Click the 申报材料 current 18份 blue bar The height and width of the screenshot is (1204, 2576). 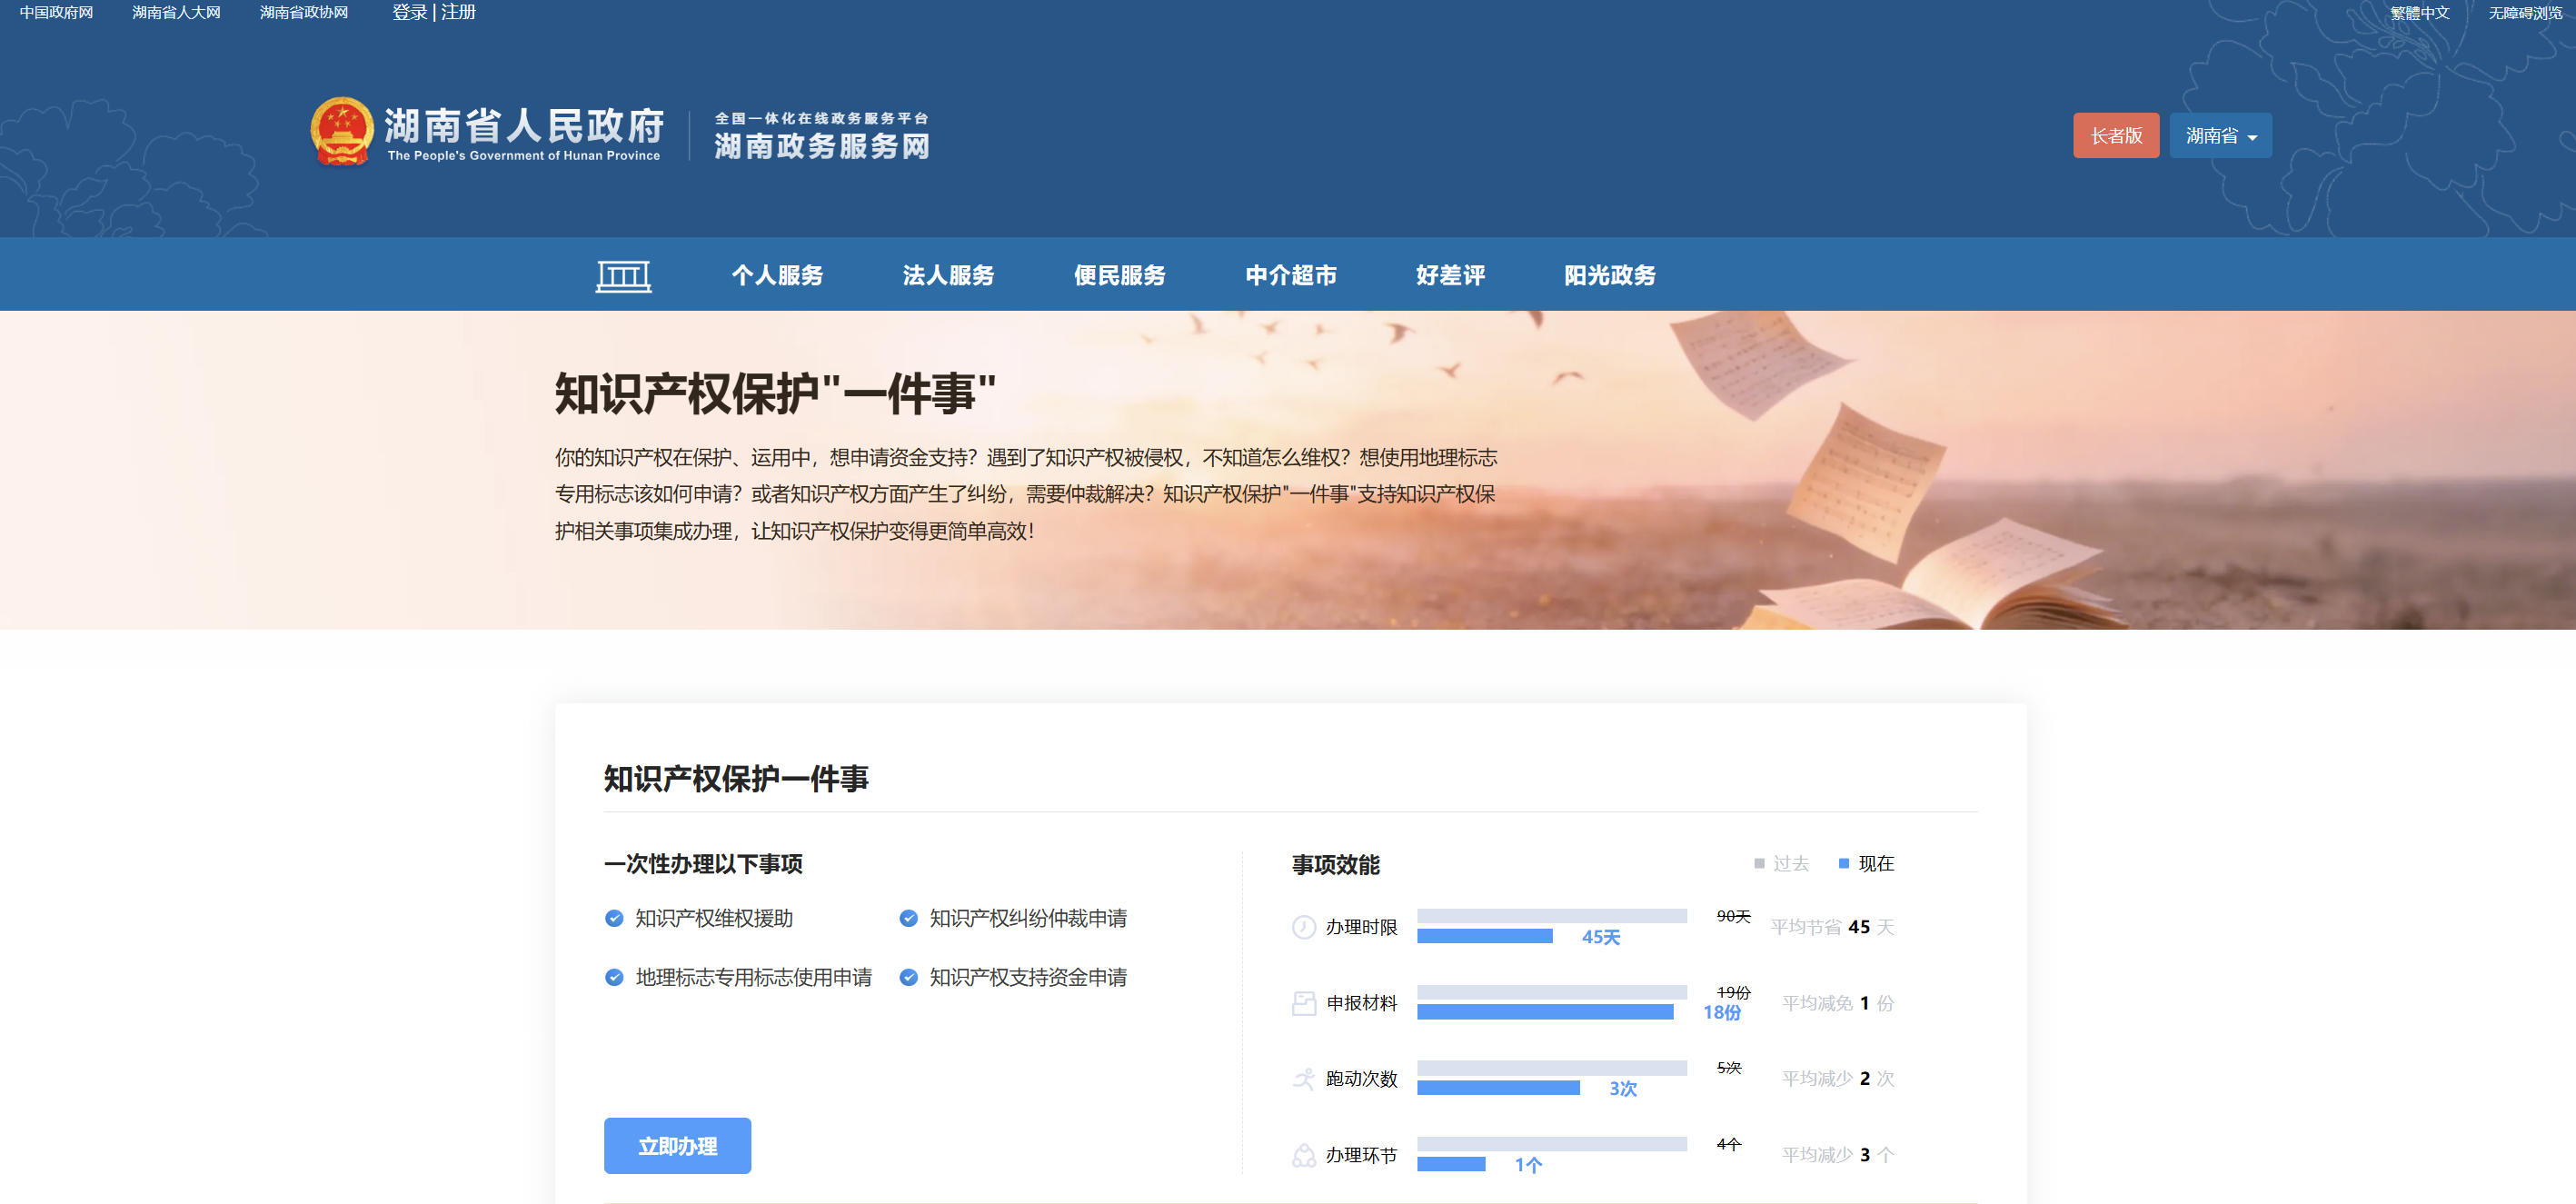tap(1545, 1012)
